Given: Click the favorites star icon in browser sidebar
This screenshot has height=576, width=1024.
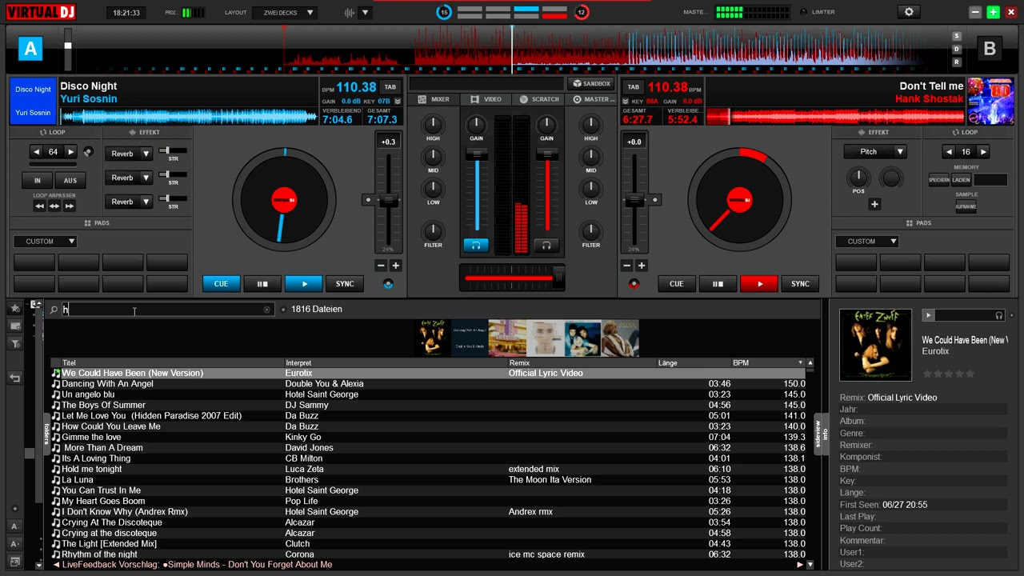Looking at the screenshot, I should click(x=15, y=308).
